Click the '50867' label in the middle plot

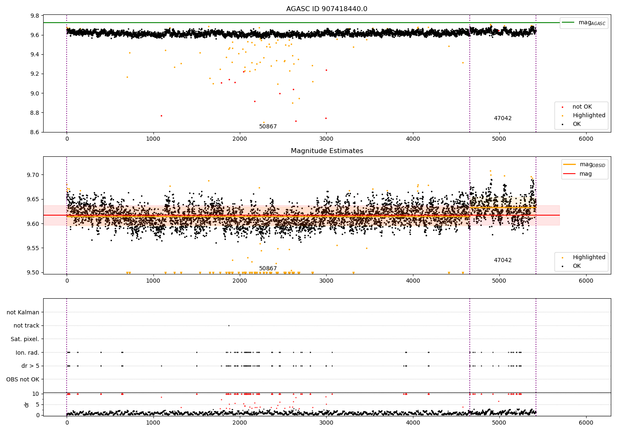268,269
